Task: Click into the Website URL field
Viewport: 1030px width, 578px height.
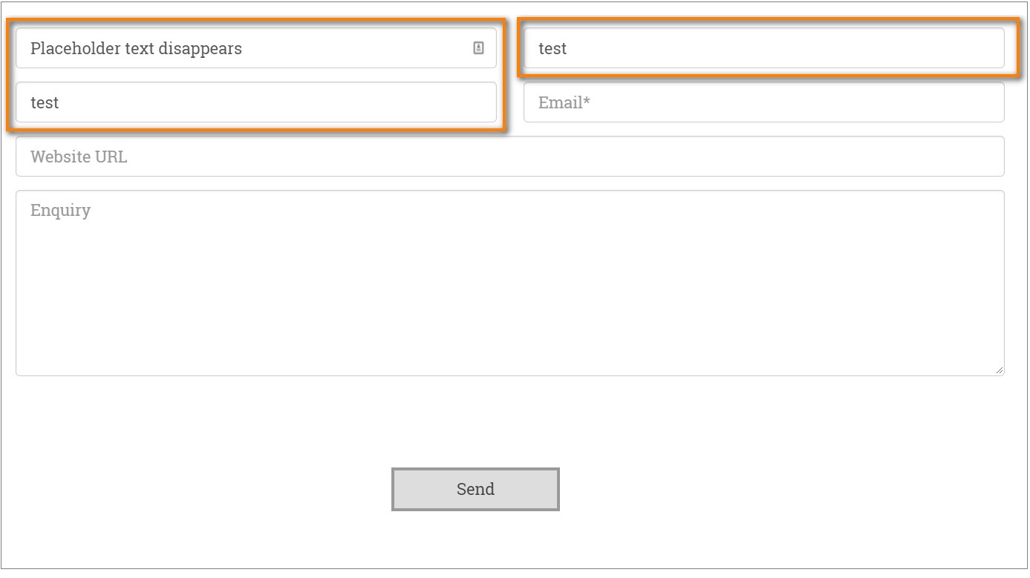Action: (510, 157)
